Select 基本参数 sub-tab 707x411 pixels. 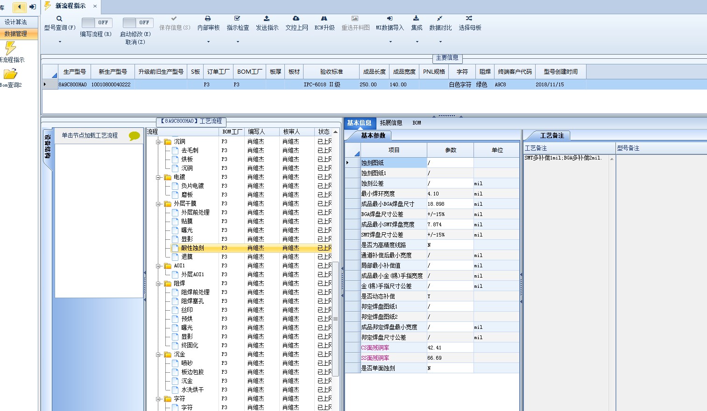(373, 135)
